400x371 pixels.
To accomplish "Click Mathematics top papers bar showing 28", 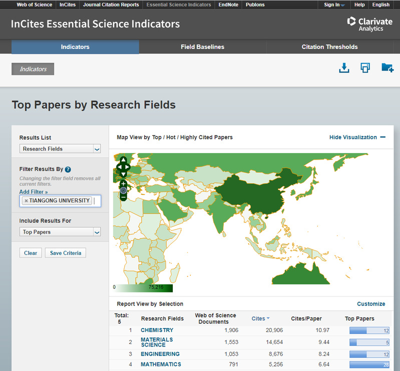I will pos(369,364).
